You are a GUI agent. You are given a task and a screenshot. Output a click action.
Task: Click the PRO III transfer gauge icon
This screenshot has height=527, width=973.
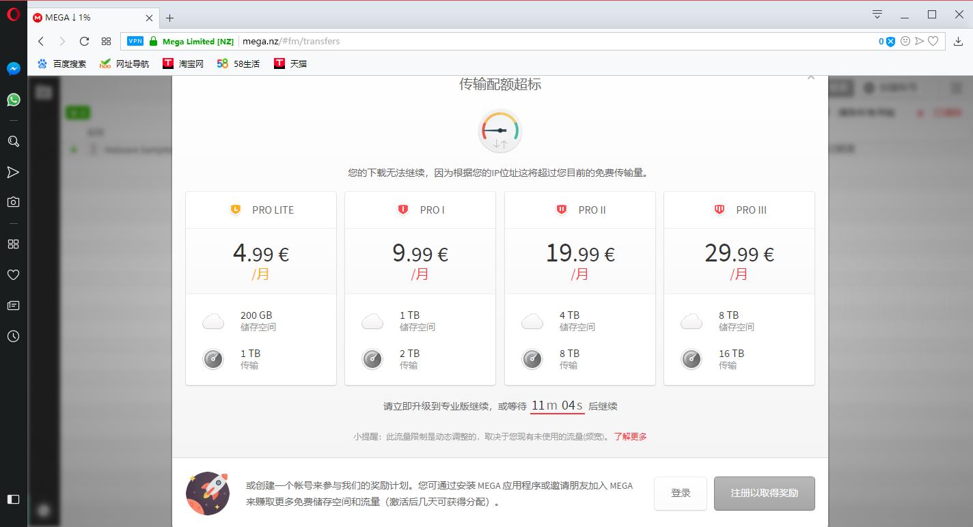point(691,359)
